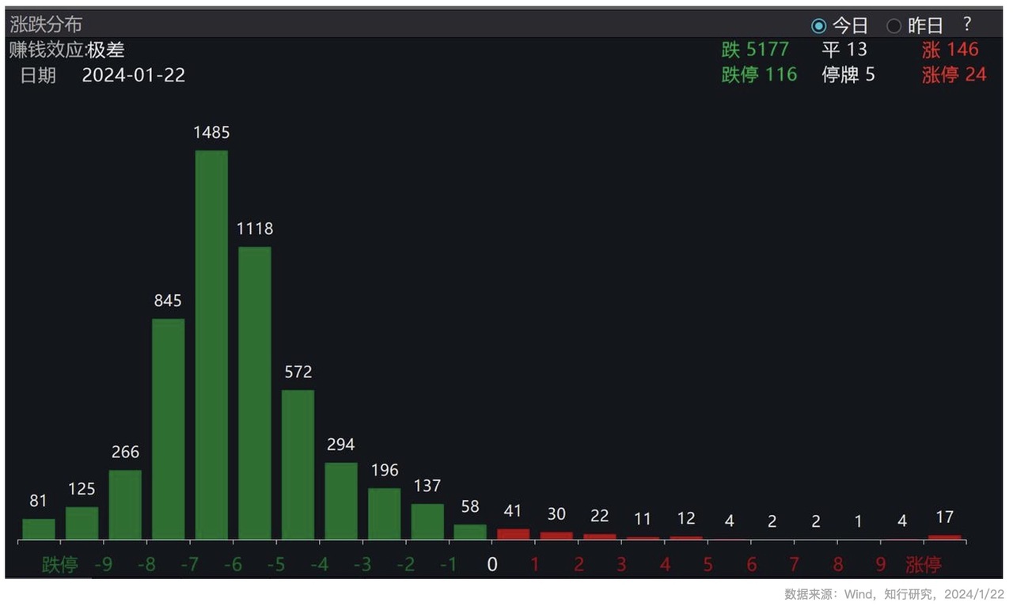Click the 跌 5177 decliners count

(x=755, y=50)
